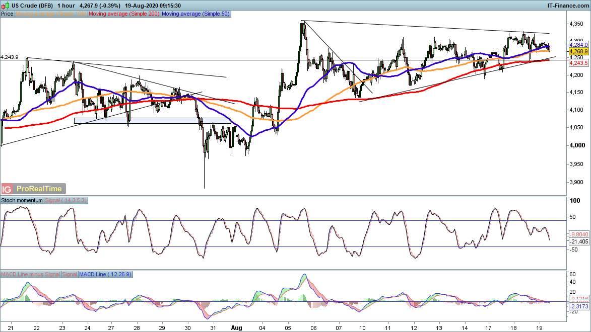Click the US Crude (DFB) instrument name
The width and height of the screenshot is (591, 332).
tap(31, 5)
